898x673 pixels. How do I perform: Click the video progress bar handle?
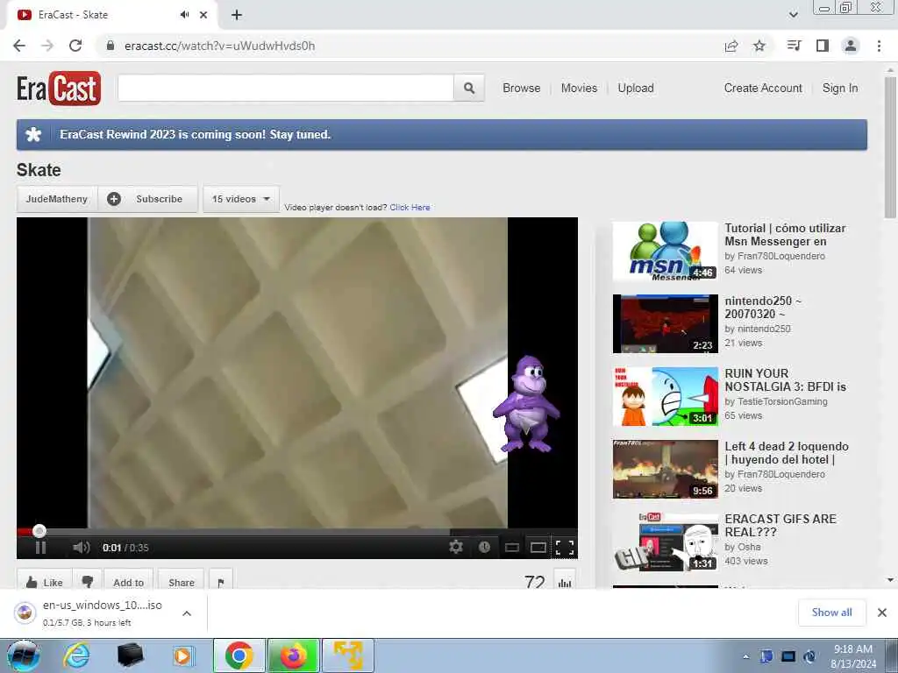(x=39, y=531)
